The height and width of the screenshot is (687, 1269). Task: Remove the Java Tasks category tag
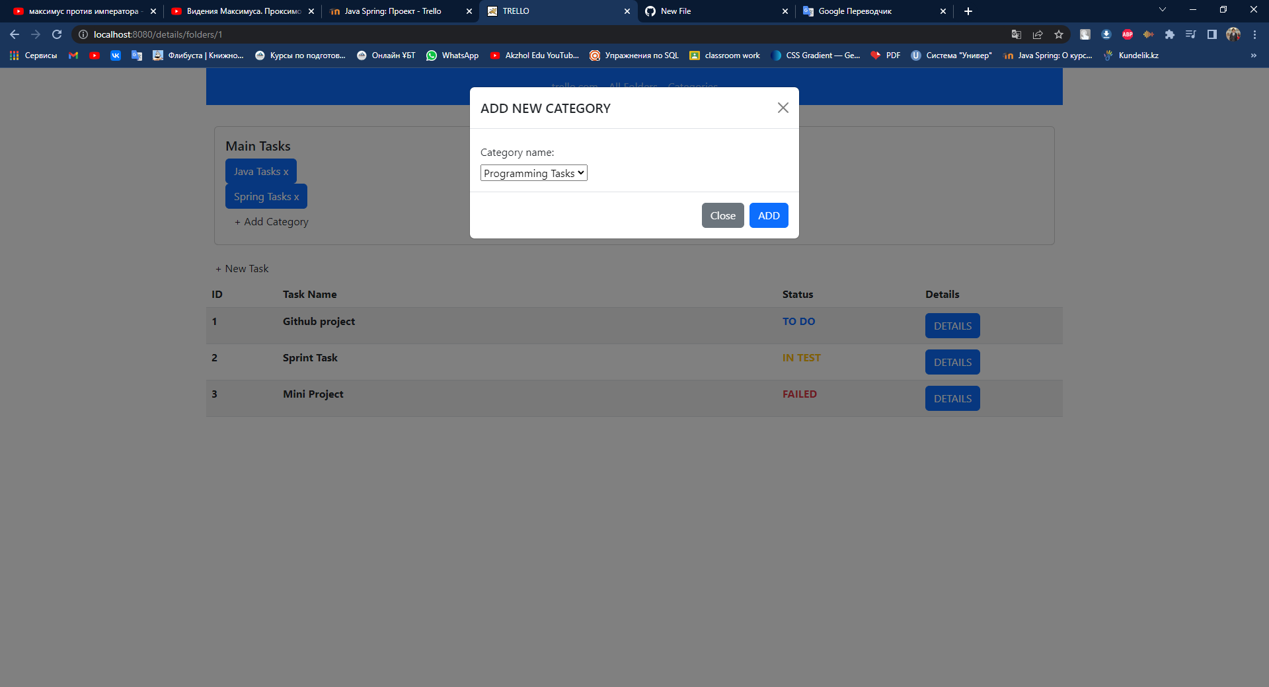(286, 172)
